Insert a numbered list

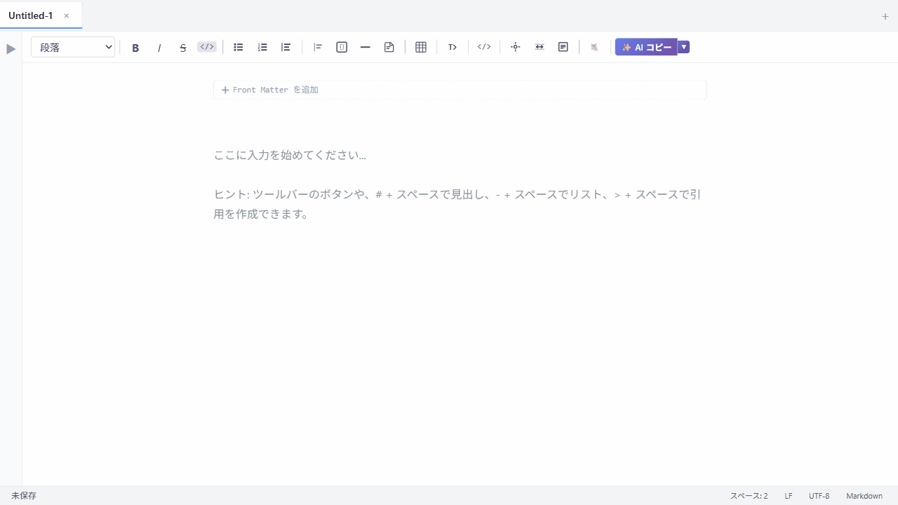click(262, 47)
